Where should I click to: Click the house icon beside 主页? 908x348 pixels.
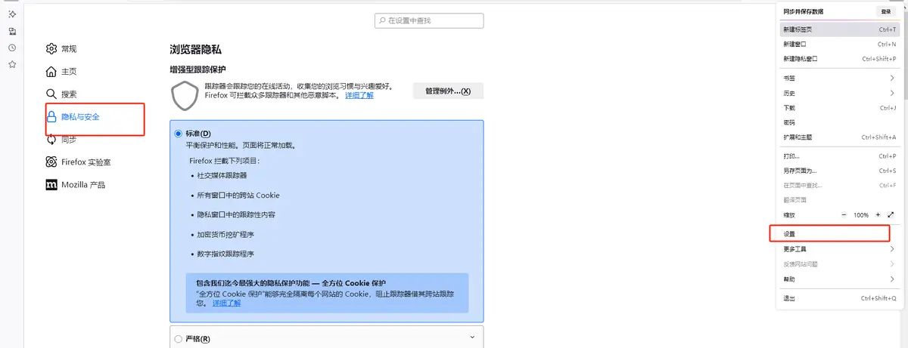point(51,72)
